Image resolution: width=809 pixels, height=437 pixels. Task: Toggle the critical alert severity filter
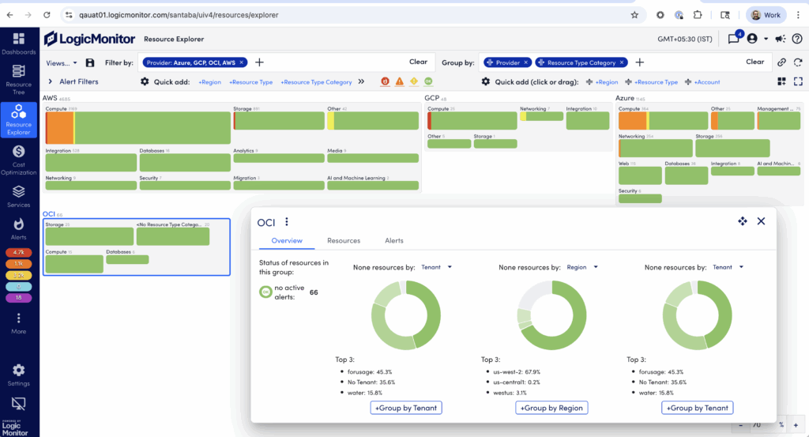[385, 81]
